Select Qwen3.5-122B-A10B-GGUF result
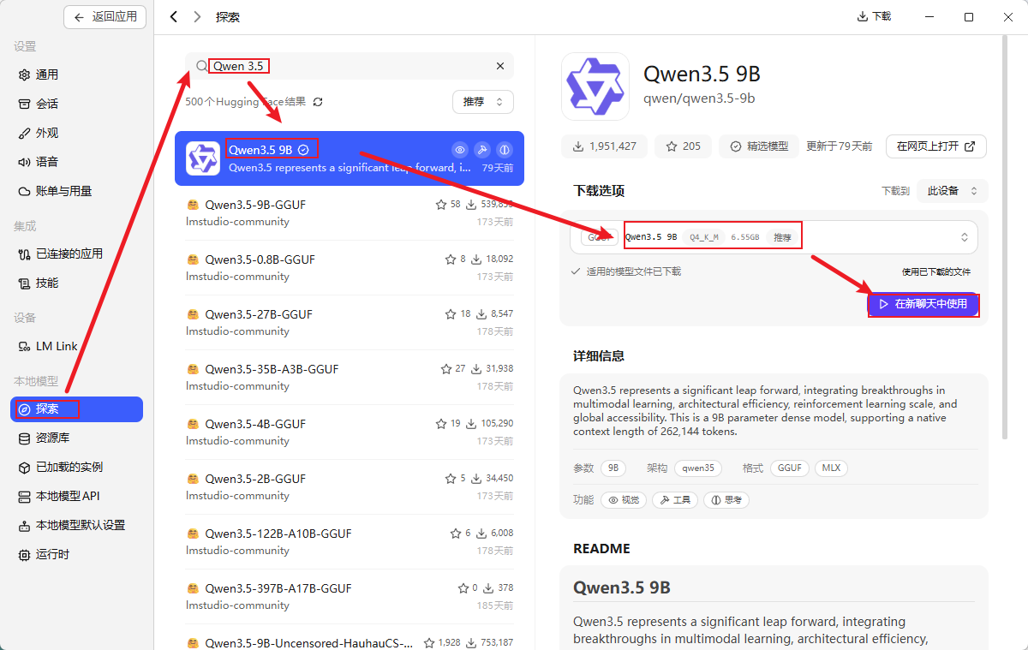The image size is (1028, 650). pos(350,542)
